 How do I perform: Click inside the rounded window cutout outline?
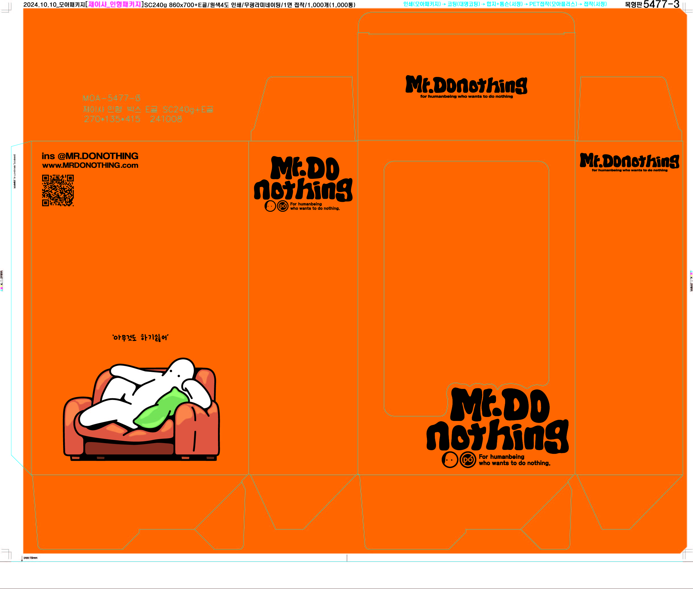tap(466, 267)
